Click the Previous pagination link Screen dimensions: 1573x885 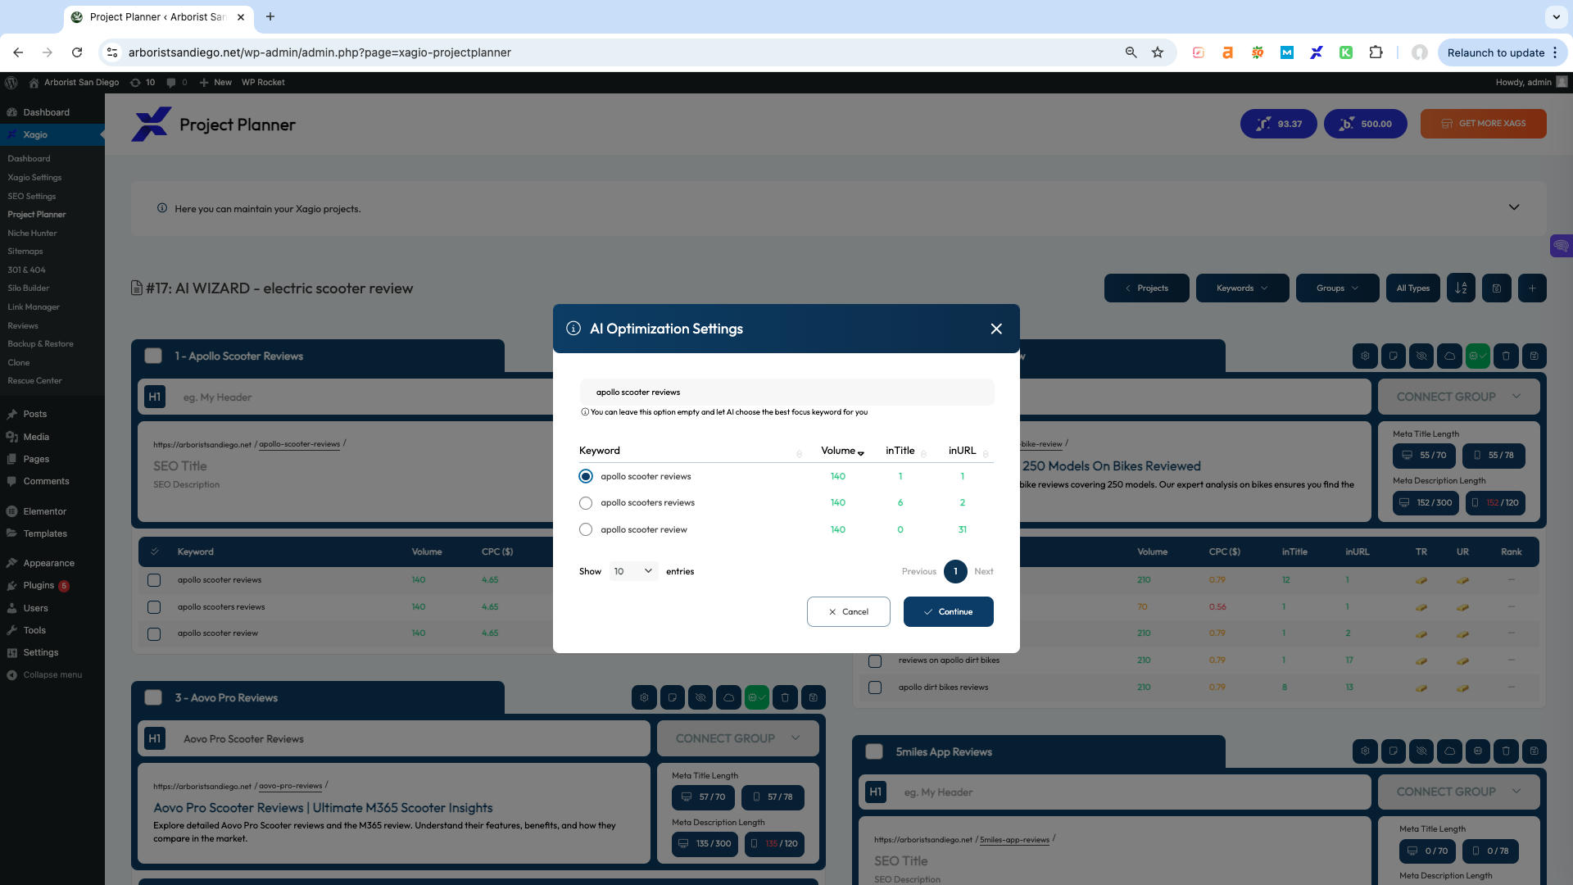pos(919,571)
